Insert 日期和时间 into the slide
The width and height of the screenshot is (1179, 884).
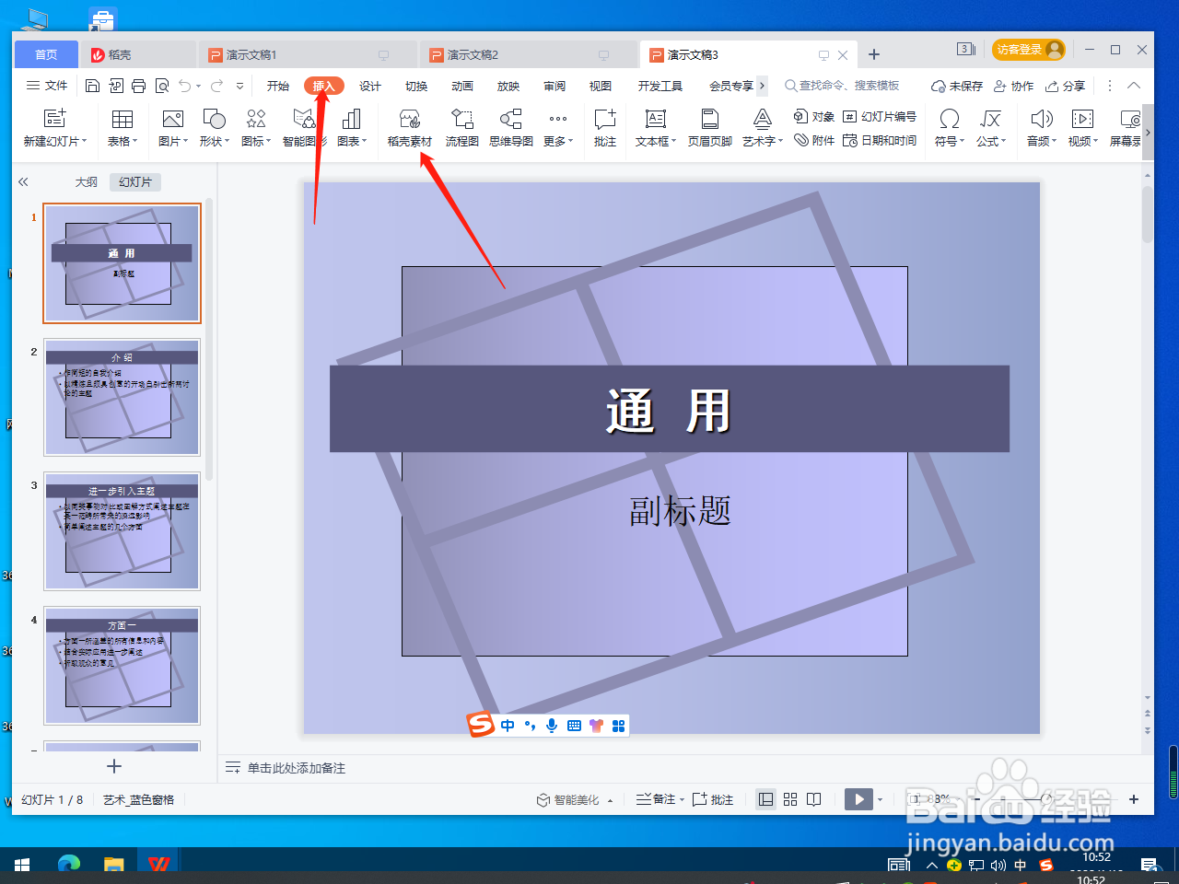tap(880, 141)
